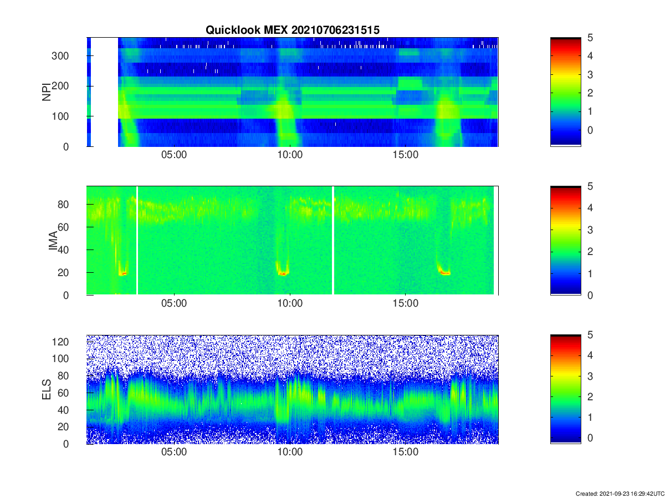The image size is (665, 499).
Task: Click inside the NPI spectrogram panel
Action: pos(293,92)
